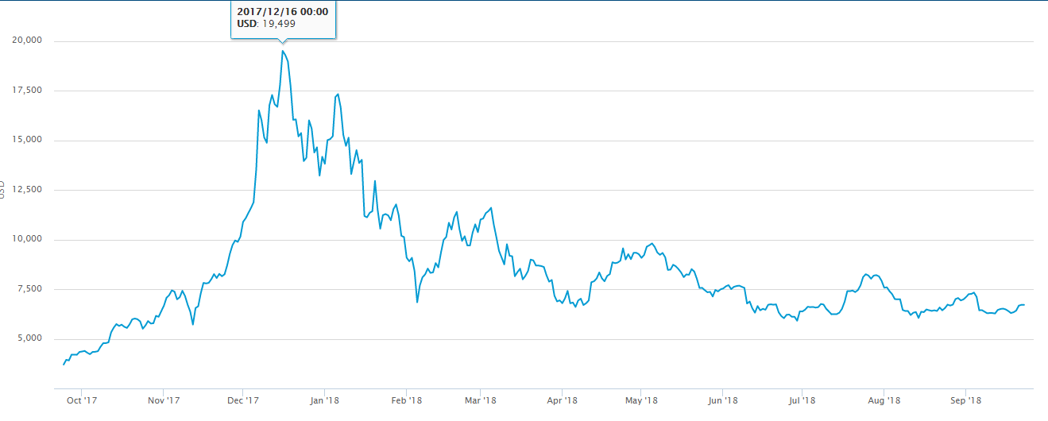Click the Jun '18 x-axis label

pos(721,401)
